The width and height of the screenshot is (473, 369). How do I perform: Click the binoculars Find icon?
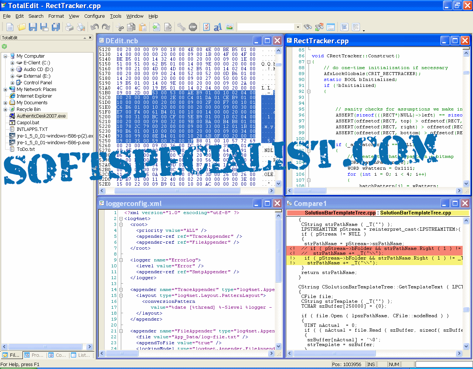click(308, 27)
